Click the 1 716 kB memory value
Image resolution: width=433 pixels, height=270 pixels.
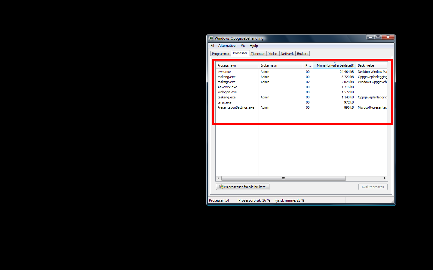[x=348, y=87]
